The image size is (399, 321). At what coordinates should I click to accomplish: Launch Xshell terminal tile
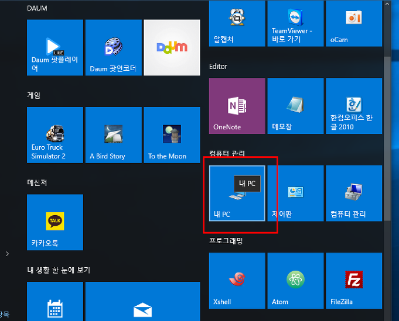(x=237, y=281)
